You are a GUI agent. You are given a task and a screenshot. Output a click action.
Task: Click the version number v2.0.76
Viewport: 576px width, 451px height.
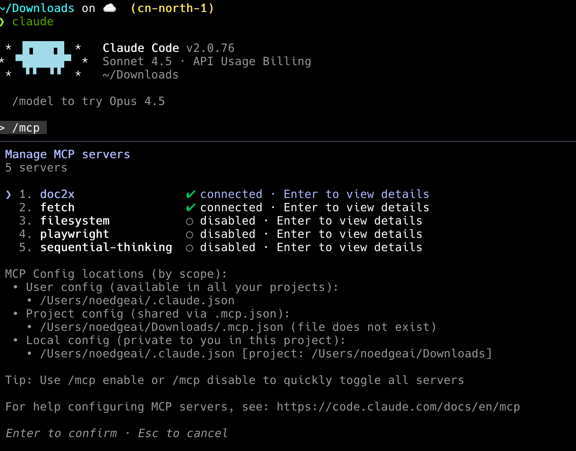tap(210, 48)
